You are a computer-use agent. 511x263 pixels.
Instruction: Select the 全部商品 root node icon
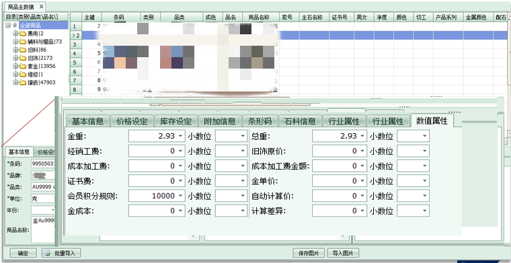(14, 25)
